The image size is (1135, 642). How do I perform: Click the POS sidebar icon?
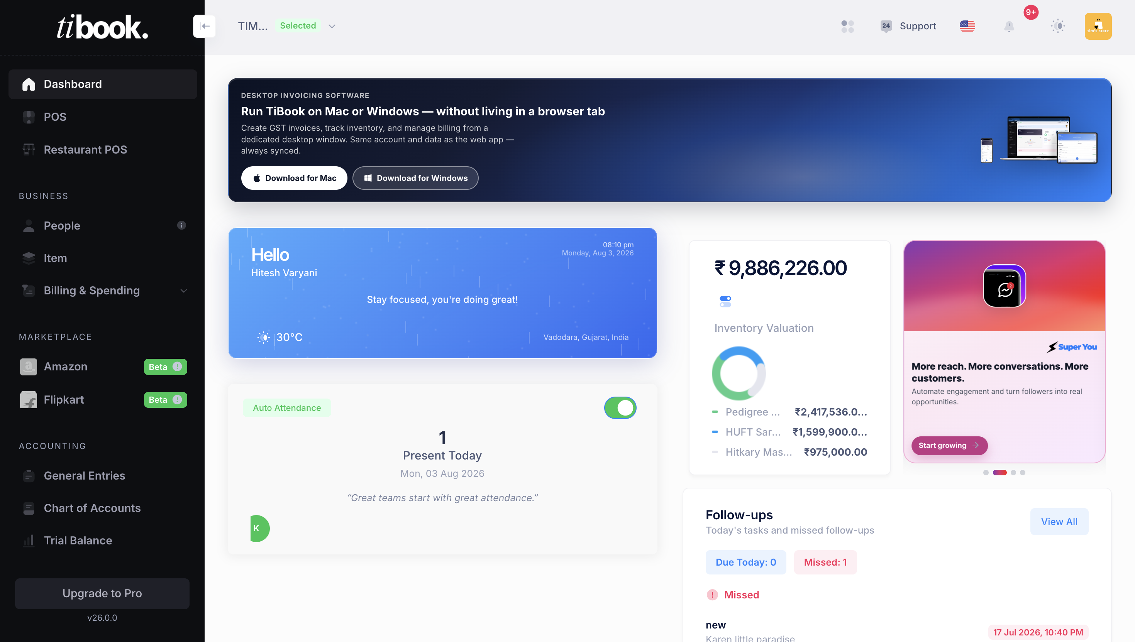tap(29, 117)
